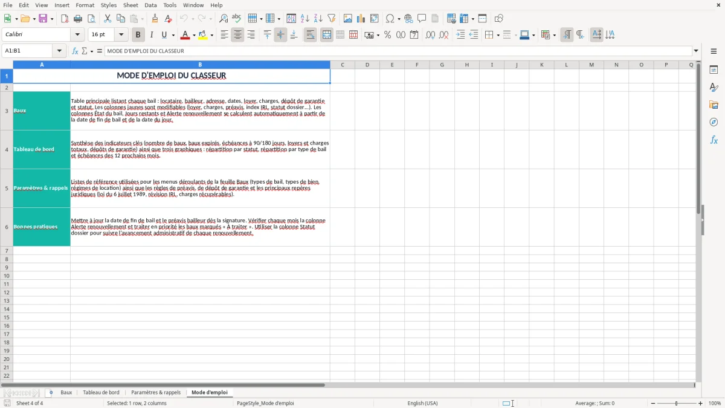Image resolution: width=725 pixels, height=408 pixels.
Task: Adjust the zoom slider in the status bar
Action: [677, 403]
